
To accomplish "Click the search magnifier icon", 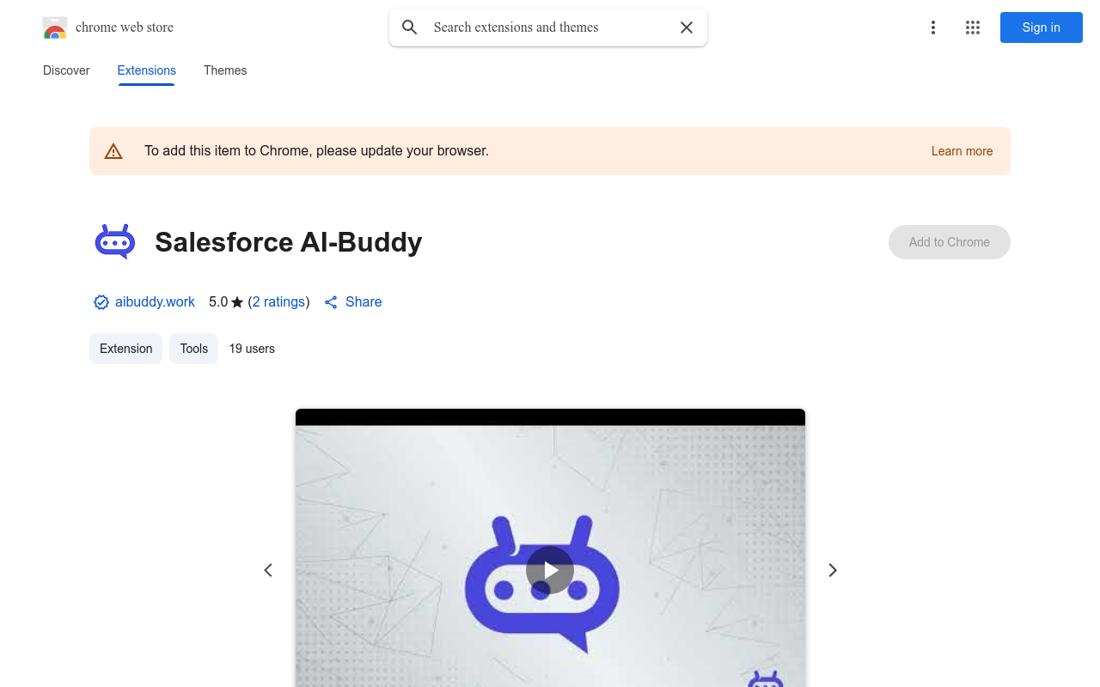I will (410, 27).
